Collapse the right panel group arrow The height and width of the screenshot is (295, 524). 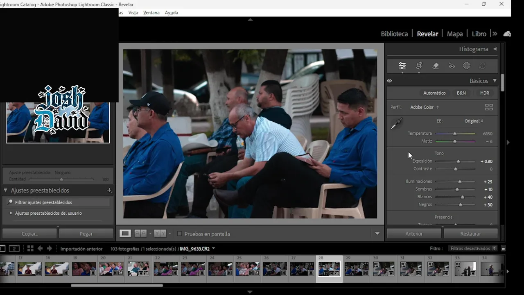(508, 142)
